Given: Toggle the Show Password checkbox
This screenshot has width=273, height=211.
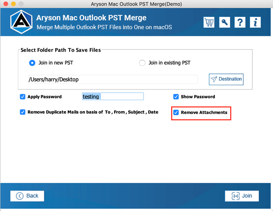Looking at the screenshot, I should (176, 97).
